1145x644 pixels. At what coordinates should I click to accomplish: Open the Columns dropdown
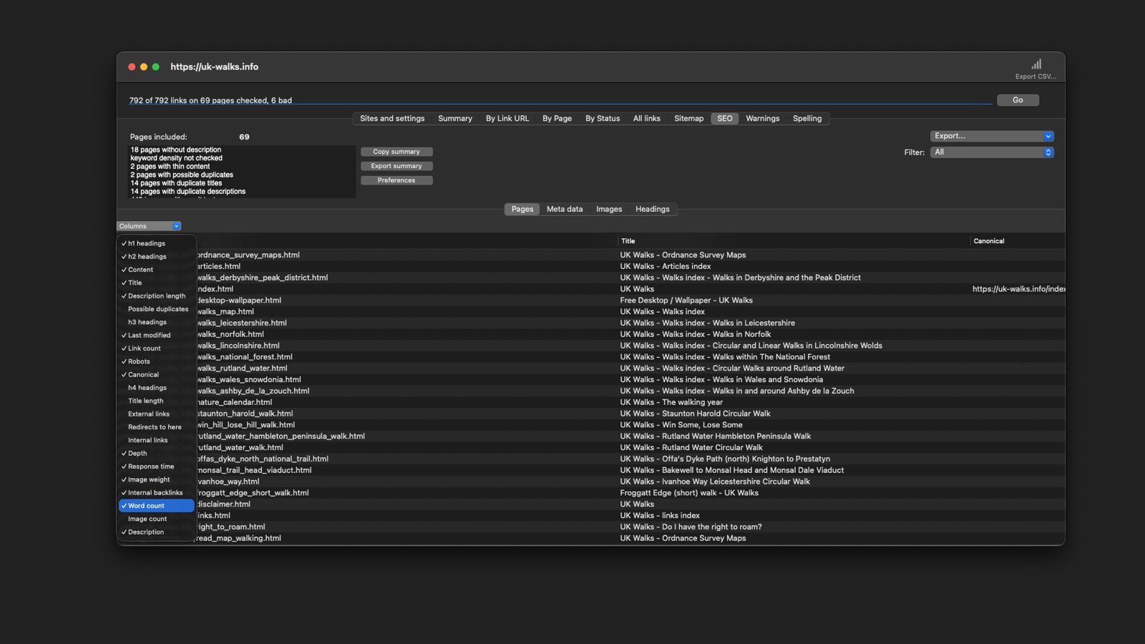point(149,226)
